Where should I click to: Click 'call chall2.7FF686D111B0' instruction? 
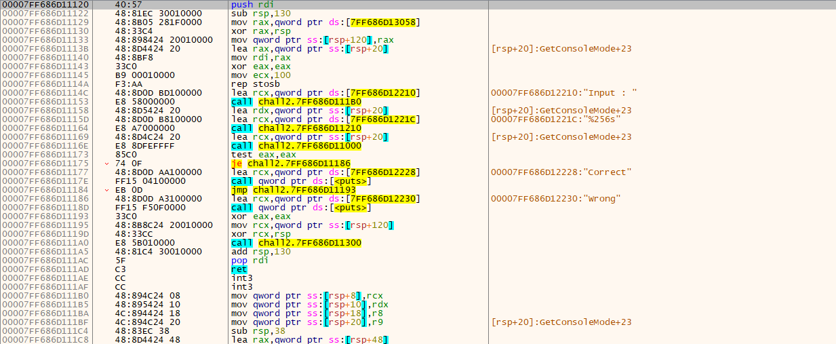point(296,102)
